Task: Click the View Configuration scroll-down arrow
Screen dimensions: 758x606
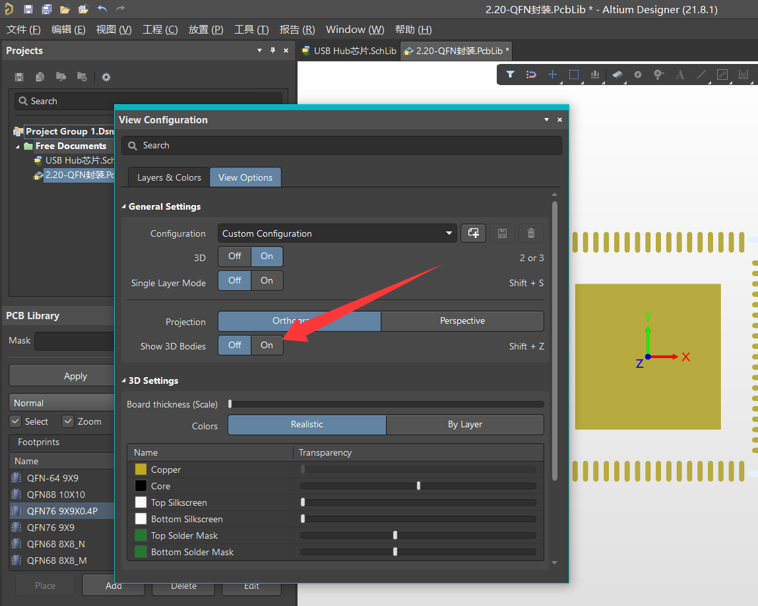Action: point(554,562)
